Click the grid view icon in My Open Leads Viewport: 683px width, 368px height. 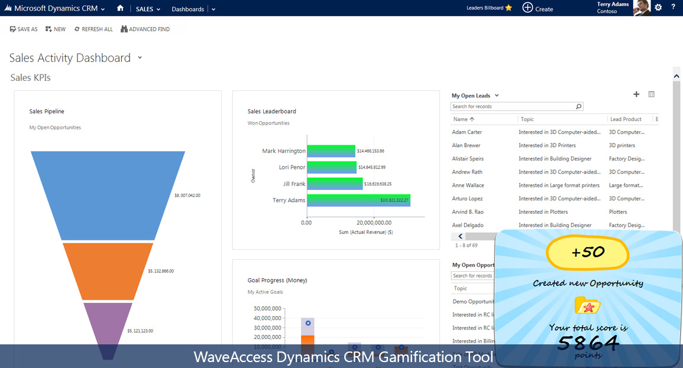pyautogui.click(x=652, y=94)
